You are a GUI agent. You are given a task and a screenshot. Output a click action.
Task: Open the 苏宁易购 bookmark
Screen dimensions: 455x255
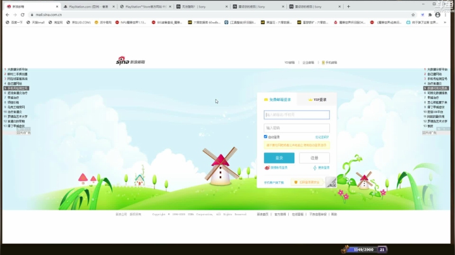click(103, 22)
